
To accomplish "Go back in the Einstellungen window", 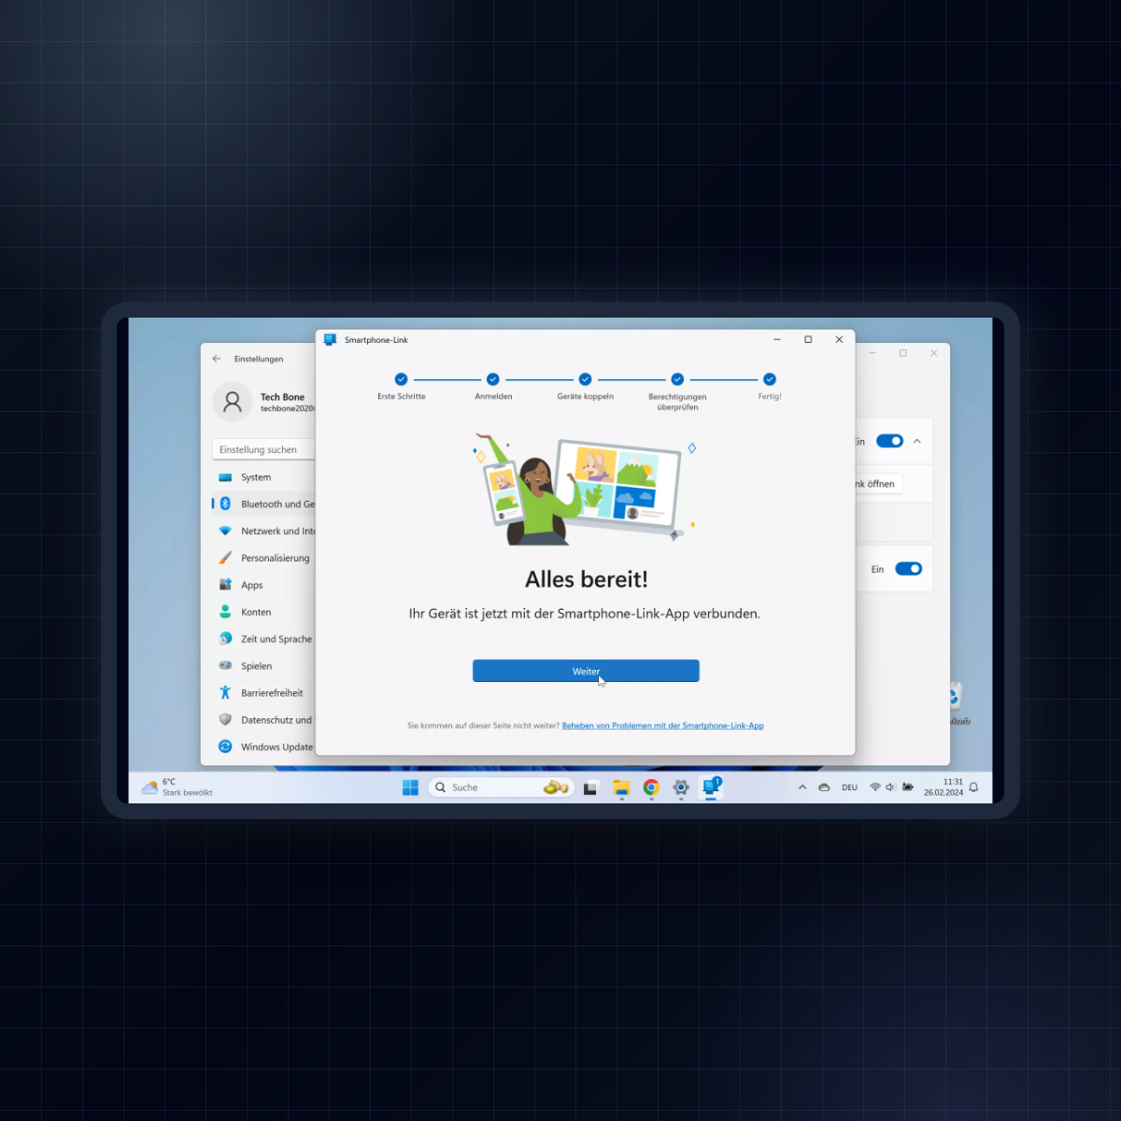I will pos(217,359).
